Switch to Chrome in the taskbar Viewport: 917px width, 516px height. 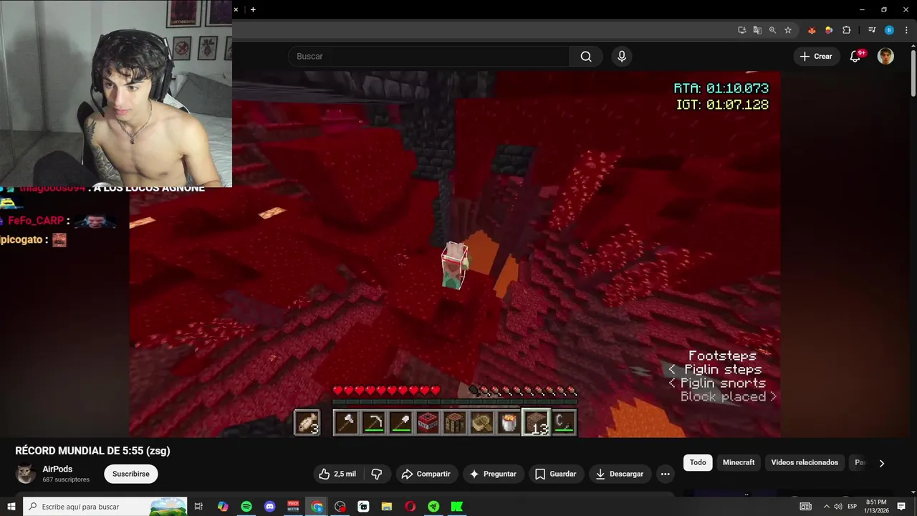click(317, 507)
